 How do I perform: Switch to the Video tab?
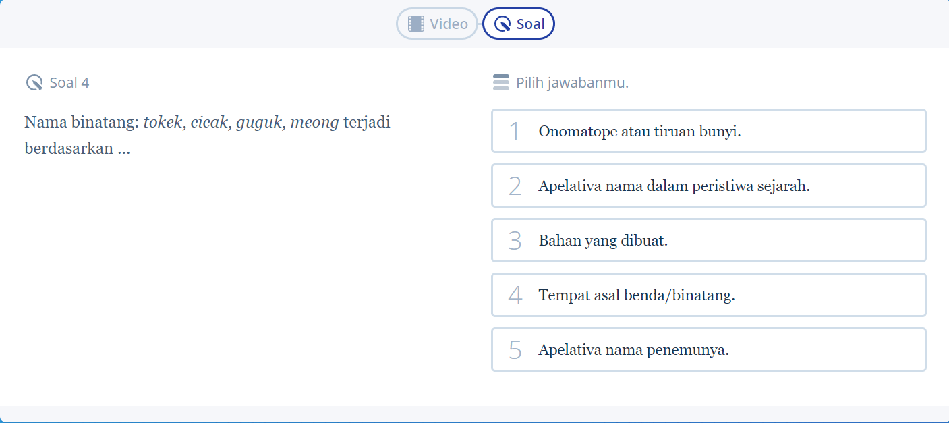click(437, 23)
